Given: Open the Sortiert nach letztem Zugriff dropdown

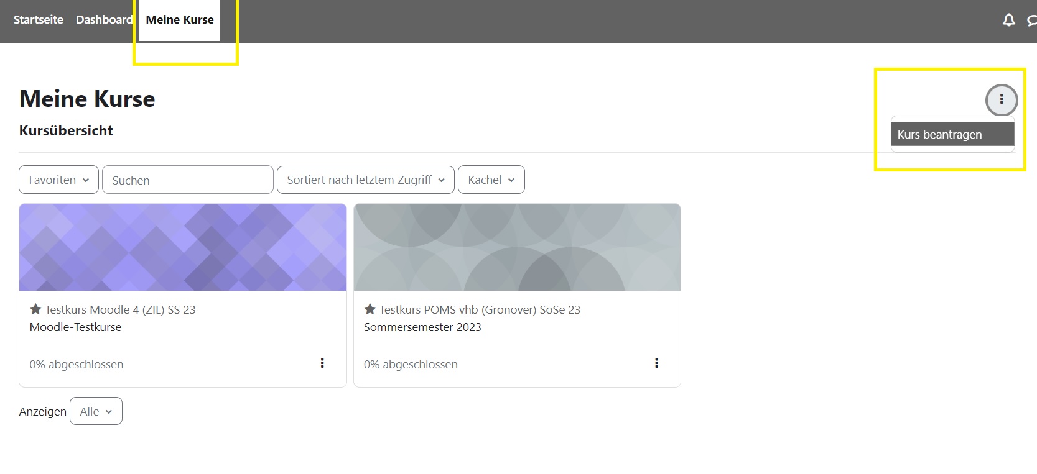Looking at the screenshot, I should [x=365, y=180].
